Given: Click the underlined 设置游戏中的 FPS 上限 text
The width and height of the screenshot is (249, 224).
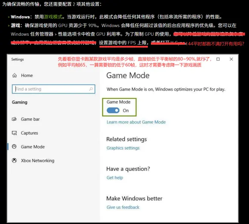Looking at the screenshot, I should [x=123, y=43].
